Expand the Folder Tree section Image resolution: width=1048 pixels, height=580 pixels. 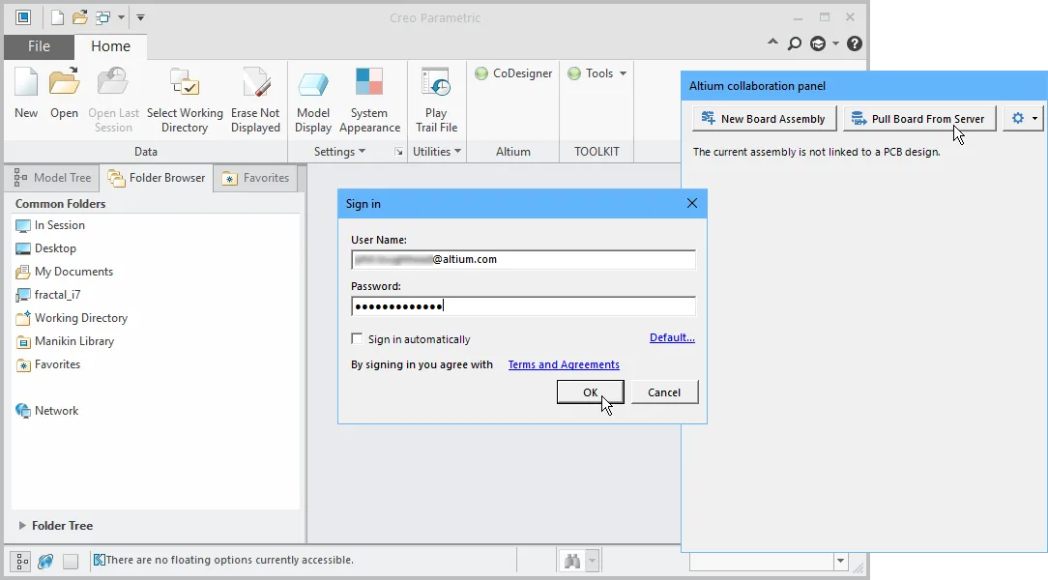tap(22, 525)
